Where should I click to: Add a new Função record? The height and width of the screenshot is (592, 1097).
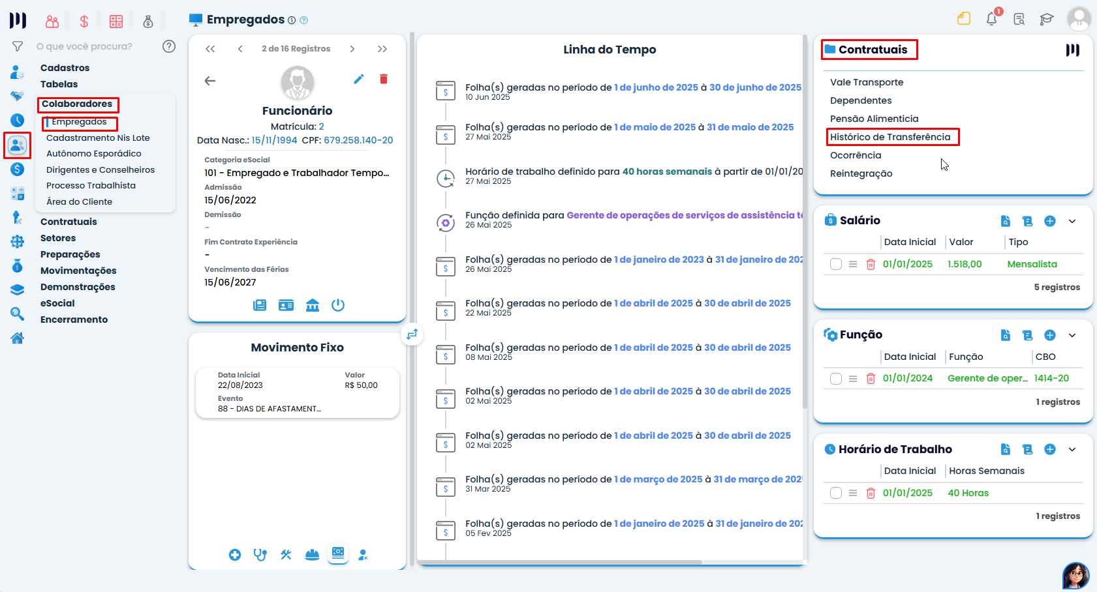click(1050, 335)
